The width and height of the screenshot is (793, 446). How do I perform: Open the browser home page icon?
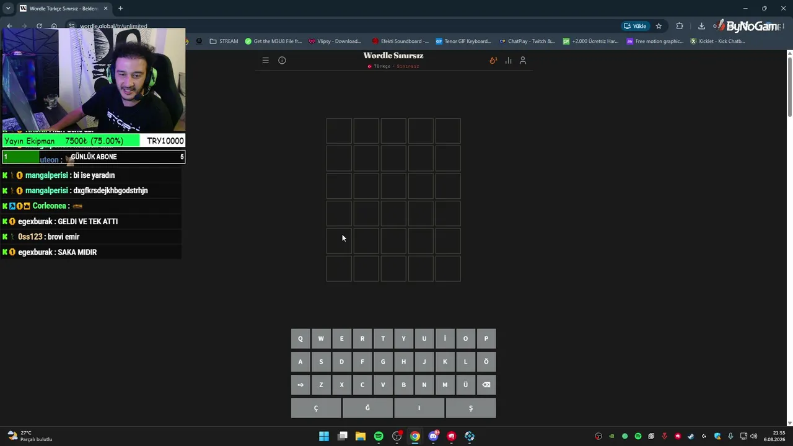(54, 26)
